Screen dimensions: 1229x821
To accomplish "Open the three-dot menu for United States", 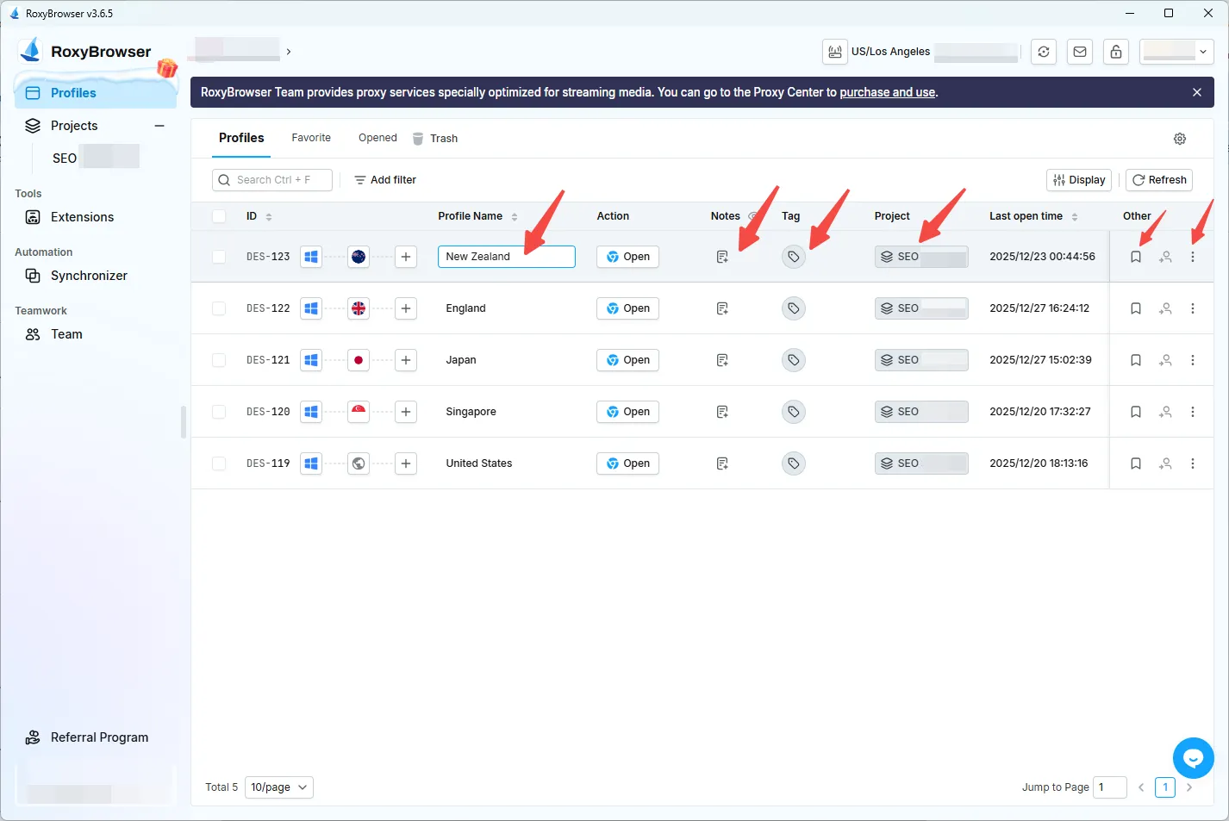I will click(1192, 463).
